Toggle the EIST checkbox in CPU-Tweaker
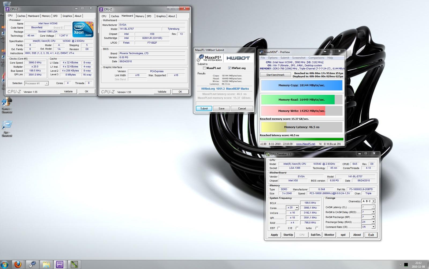The height and width of the screenshot is (269, 429). pyautogui.click(x=279, y=228)
